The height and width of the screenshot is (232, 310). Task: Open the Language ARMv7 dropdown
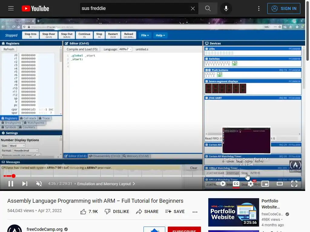pos(125,49)
